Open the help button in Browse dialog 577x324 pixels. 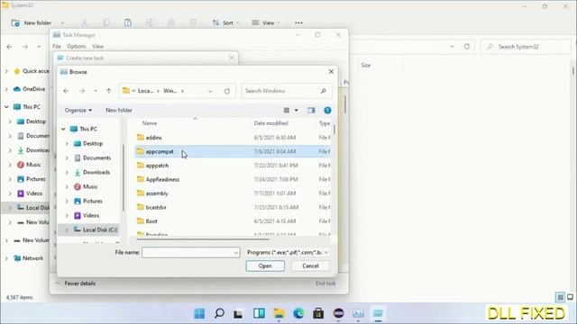click(327, 110)
